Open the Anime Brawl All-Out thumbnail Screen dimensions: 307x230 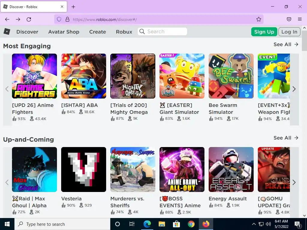click(182, 170)
